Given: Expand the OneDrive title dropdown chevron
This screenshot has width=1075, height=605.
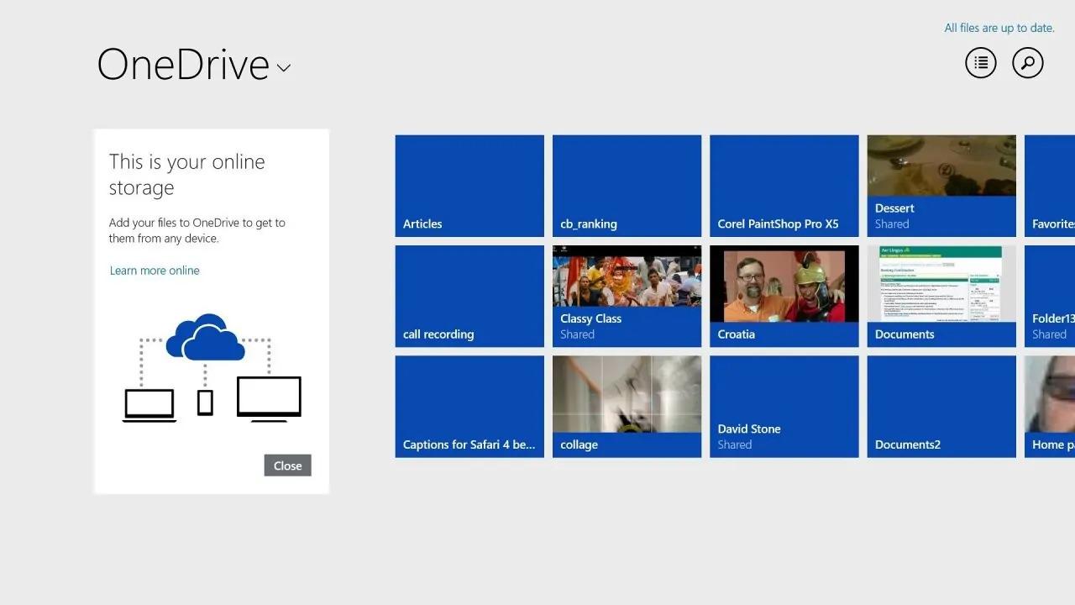Looking at the screenshot, I should click(x=284, y=68).
